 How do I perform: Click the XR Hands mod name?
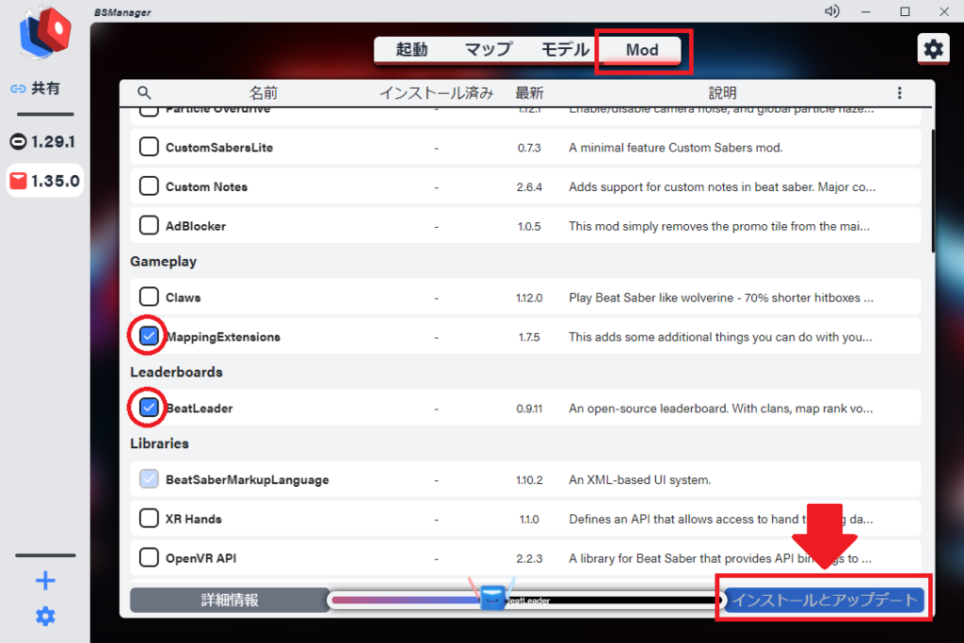pos(194,519)
